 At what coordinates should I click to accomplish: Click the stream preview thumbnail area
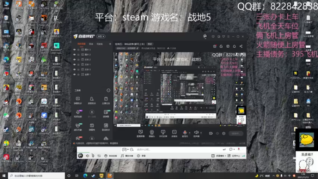pyautogui.click(x=180, y=89)
